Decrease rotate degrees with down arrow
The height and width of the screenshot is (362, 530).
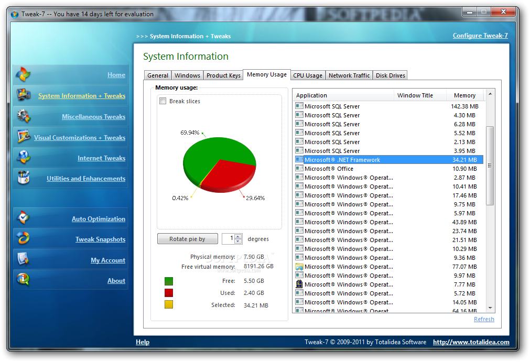[239, 241]
